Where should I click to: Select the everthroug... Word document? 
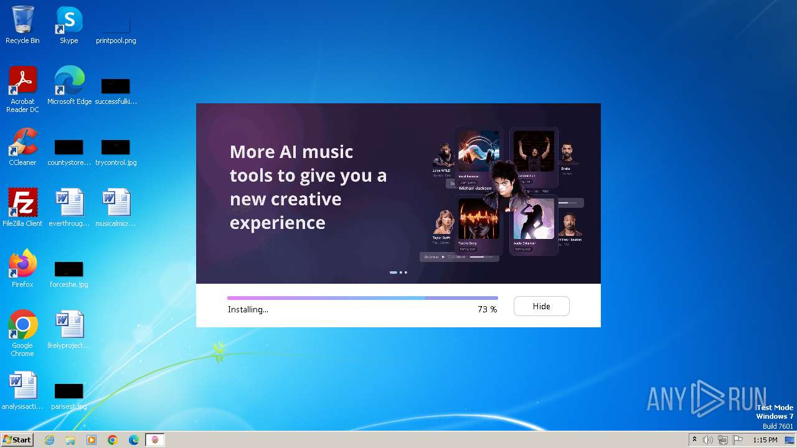(69, 208)
